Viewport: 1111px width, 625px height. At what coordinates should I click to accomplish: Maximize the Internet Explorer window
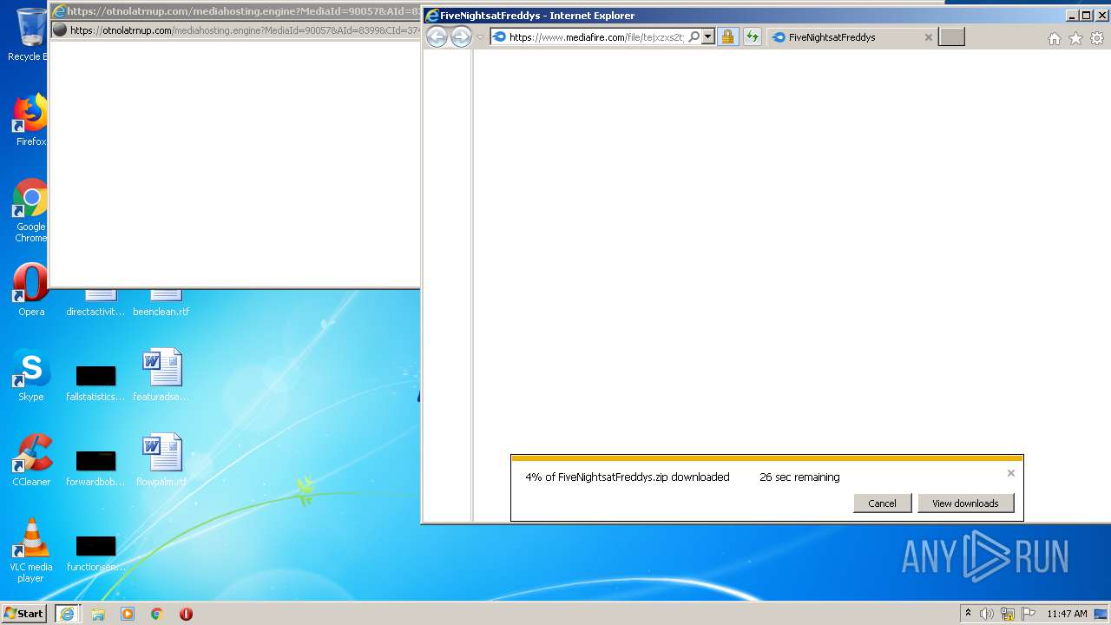pos(1085,15)
